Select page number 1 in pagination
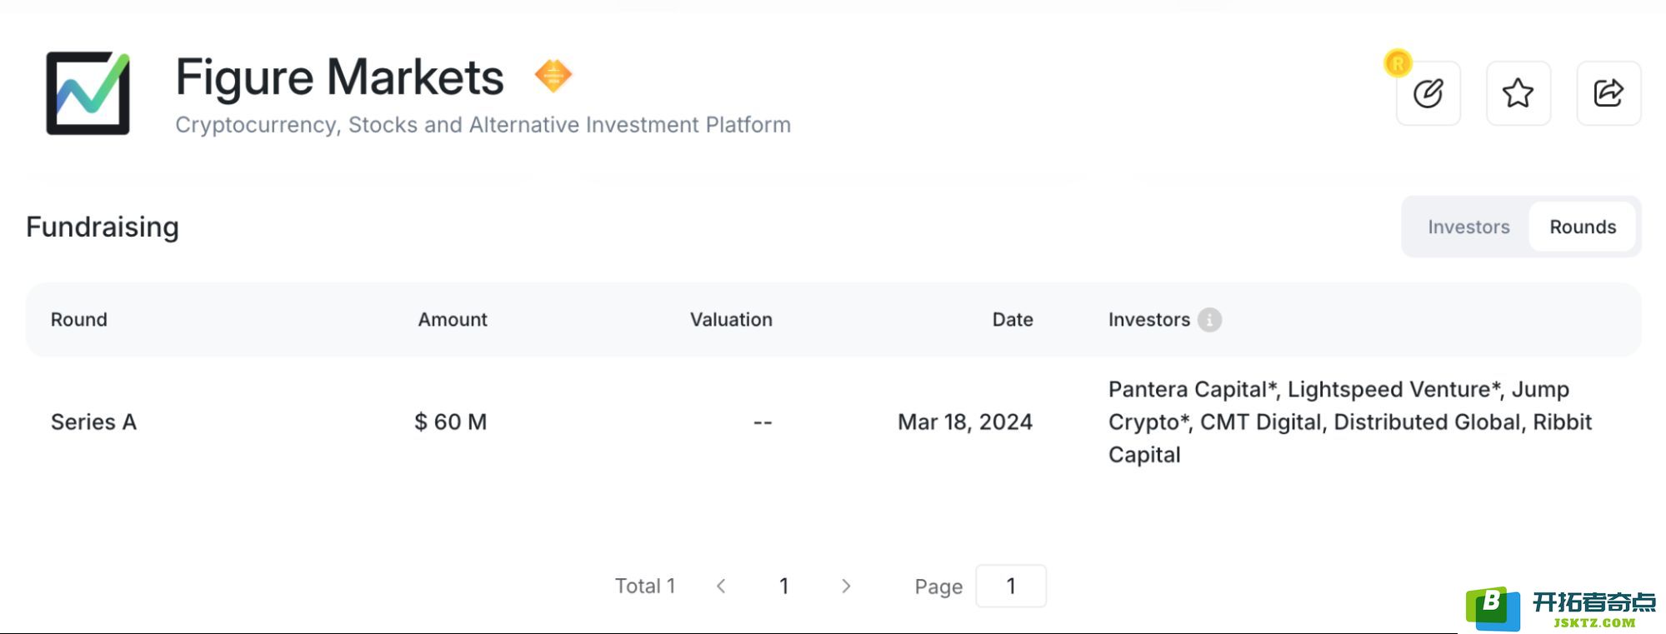 pos(784,587)
